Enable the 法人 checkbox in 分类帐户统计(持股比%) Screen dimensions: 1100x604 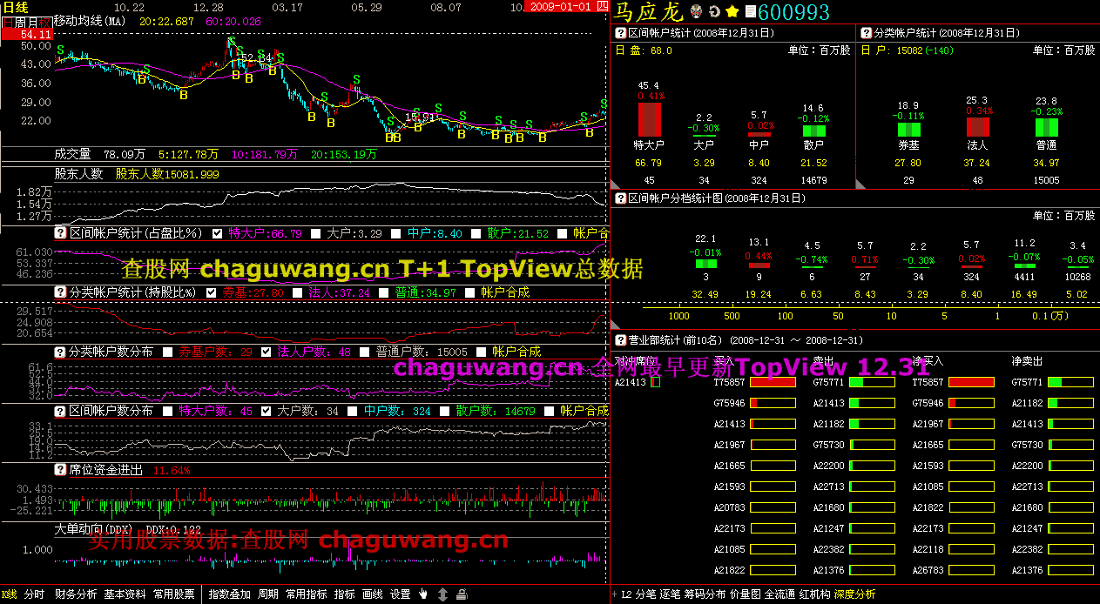[x=298, y=292]
